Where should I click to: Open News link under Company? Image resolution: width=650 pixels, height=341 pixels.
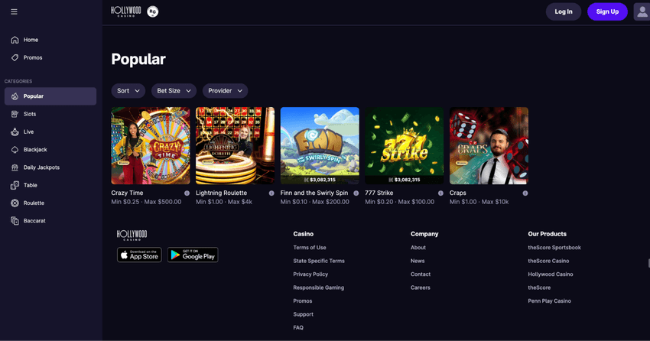[418, 261]
